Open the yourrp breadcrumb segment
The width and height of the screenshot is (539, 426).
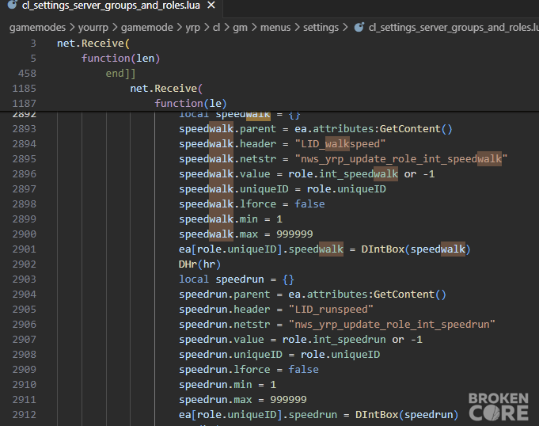point(93,28)
